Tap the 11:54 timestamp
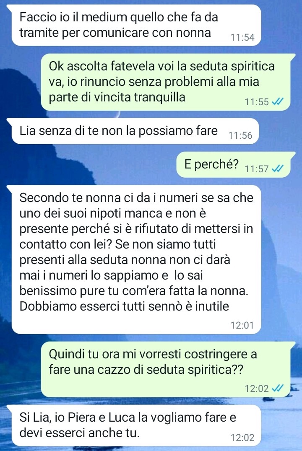This screenshot has width=302, height=451. tap(242, 37)
